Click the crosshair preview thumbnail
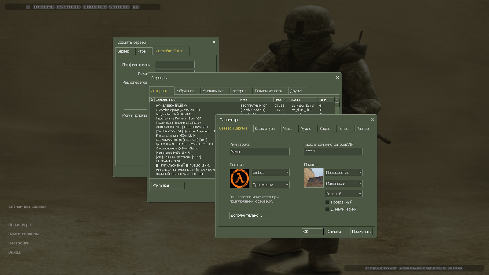 coord(314,178)
